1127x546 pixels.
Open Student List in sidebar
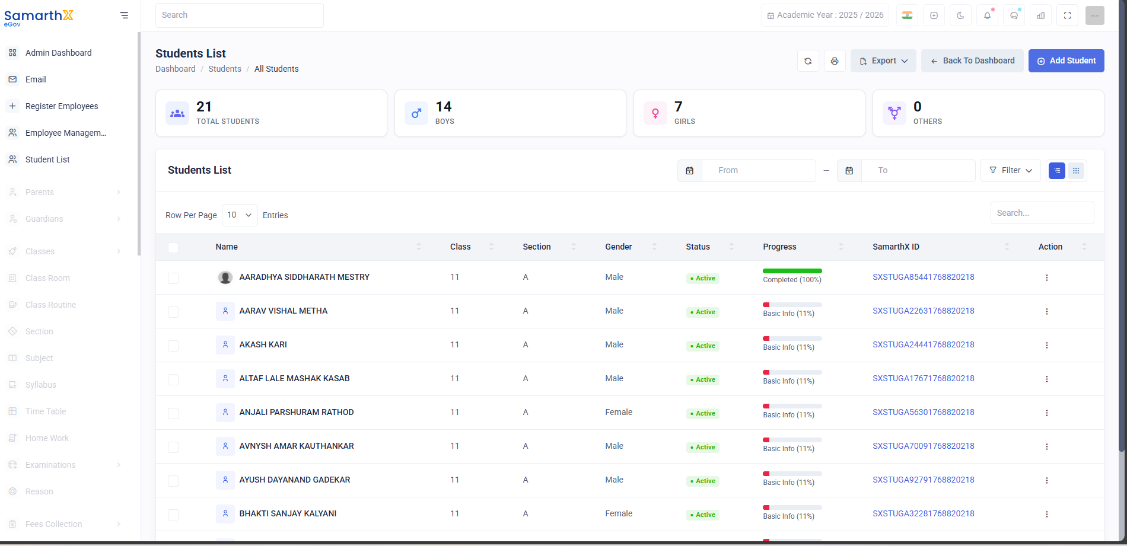47,159
